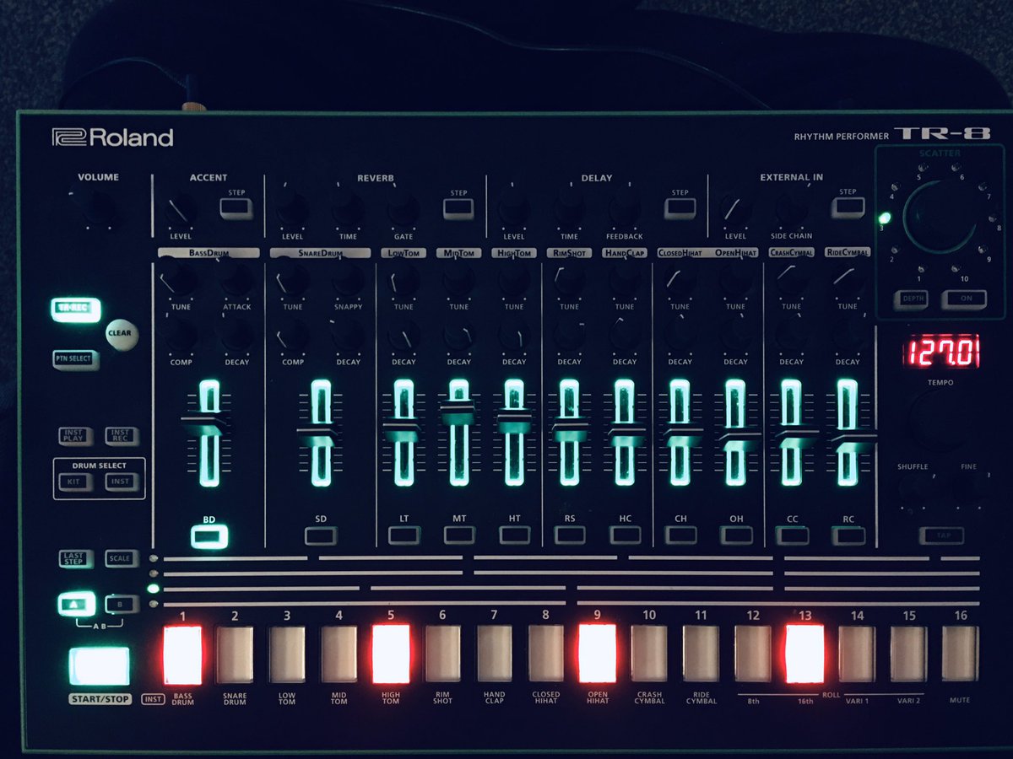This screenshot has height=759, width=1013.
Task: Click the Accent LEVEL knob
Action: [181, 209]
